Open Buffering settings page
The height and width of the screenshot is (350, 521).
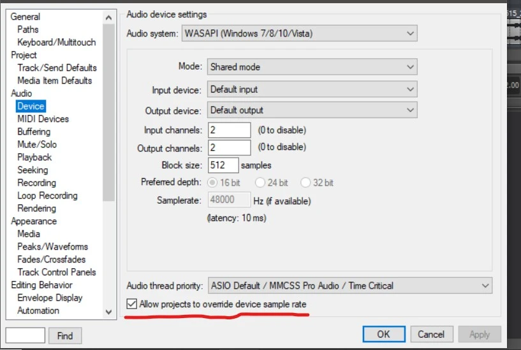click(x=34, y=132)
